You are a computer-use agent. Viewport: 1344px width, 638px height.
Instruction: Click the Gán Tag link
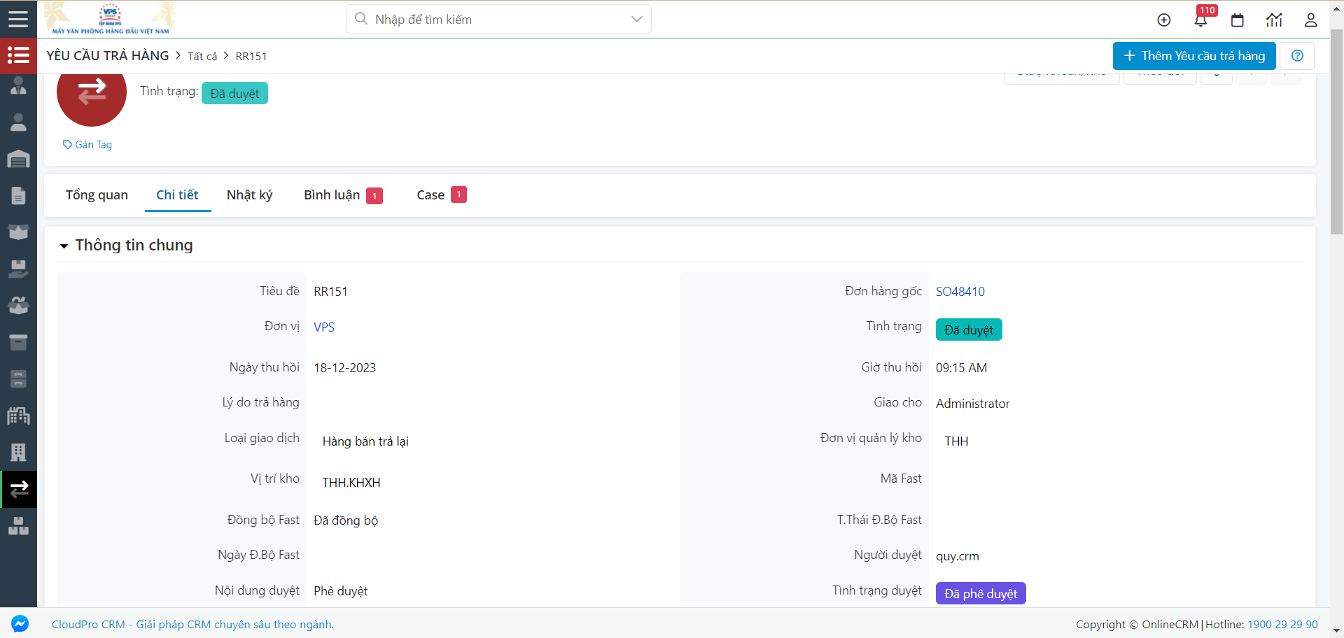(87, 145)
